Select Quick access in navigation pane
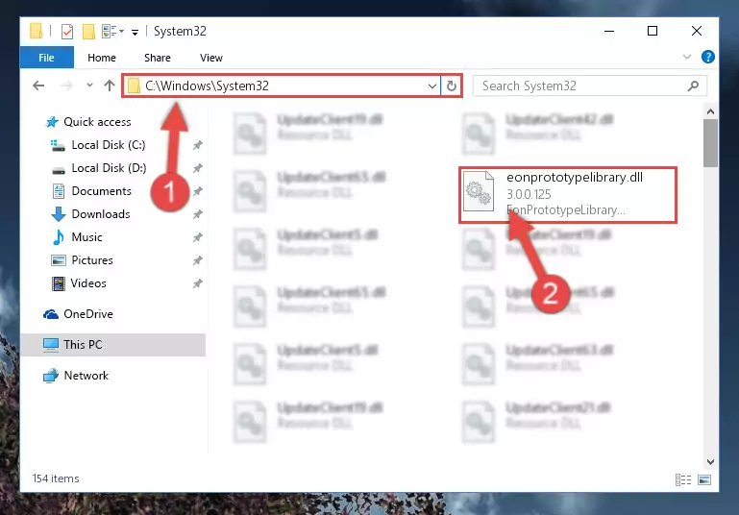Viewport: 739px width, 515px height. click(88, 122)
